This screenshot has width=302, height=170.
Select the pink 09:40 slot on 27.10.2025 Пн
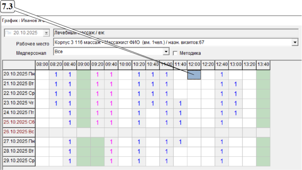pos(111,142)
